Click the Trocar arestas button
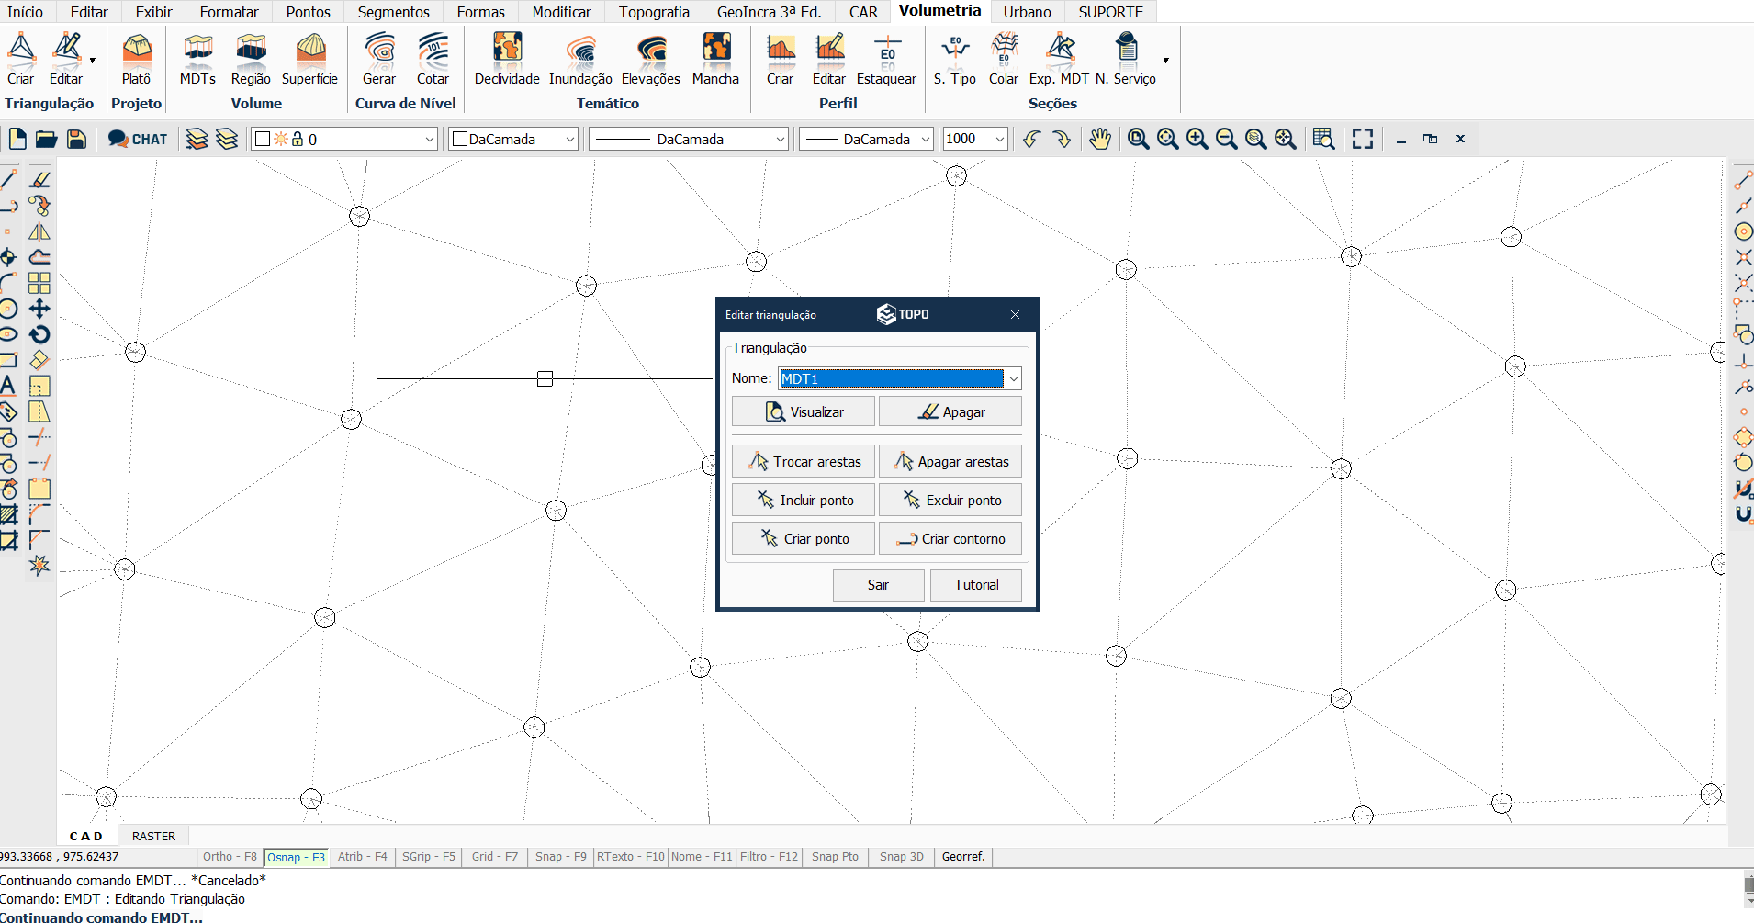 point(804,461)
